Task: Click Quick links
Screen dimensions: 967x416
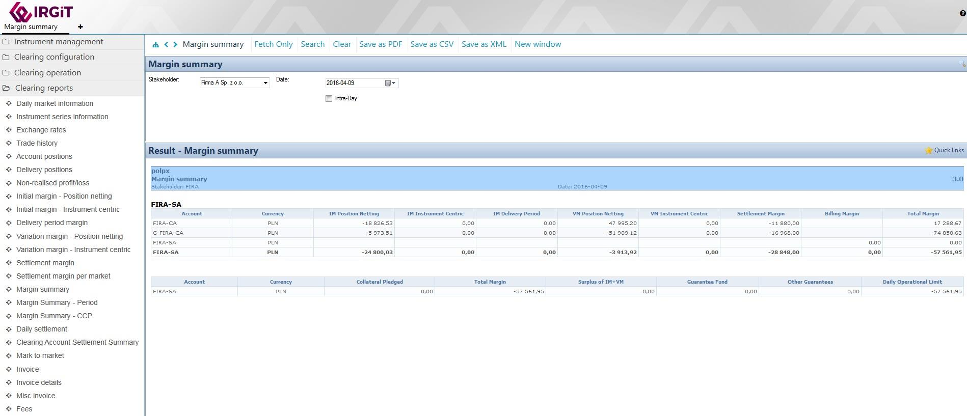Action: [949, 150]
